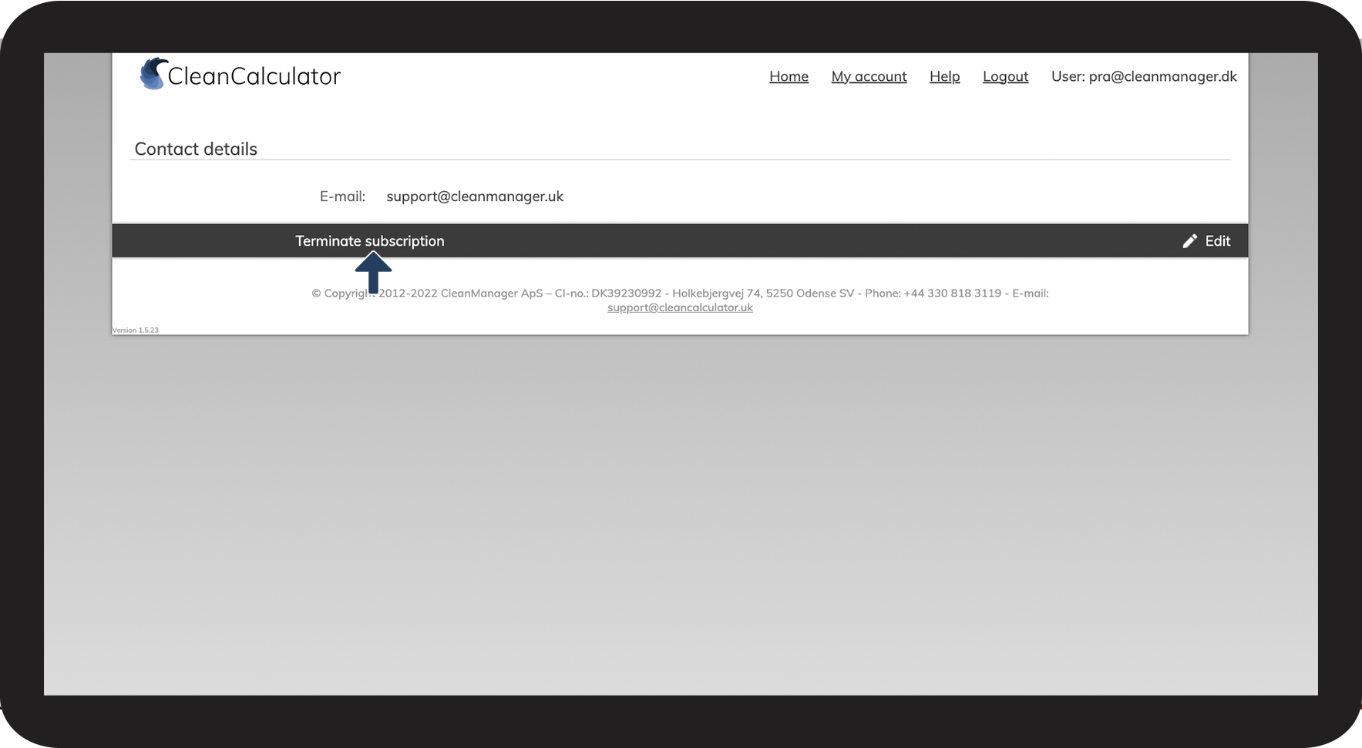Click the footer phone number +44 330 818 3119

pyautogui.click(x=953, y=293)
